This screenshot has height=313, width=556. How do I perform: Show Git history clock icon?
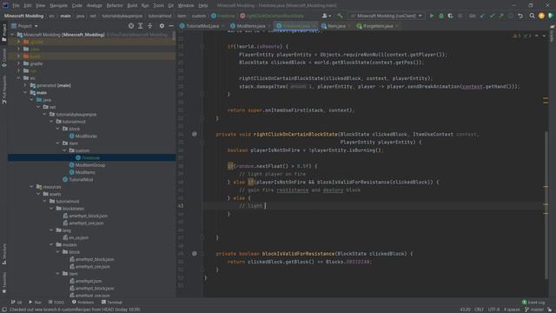[x=511, y=16]
